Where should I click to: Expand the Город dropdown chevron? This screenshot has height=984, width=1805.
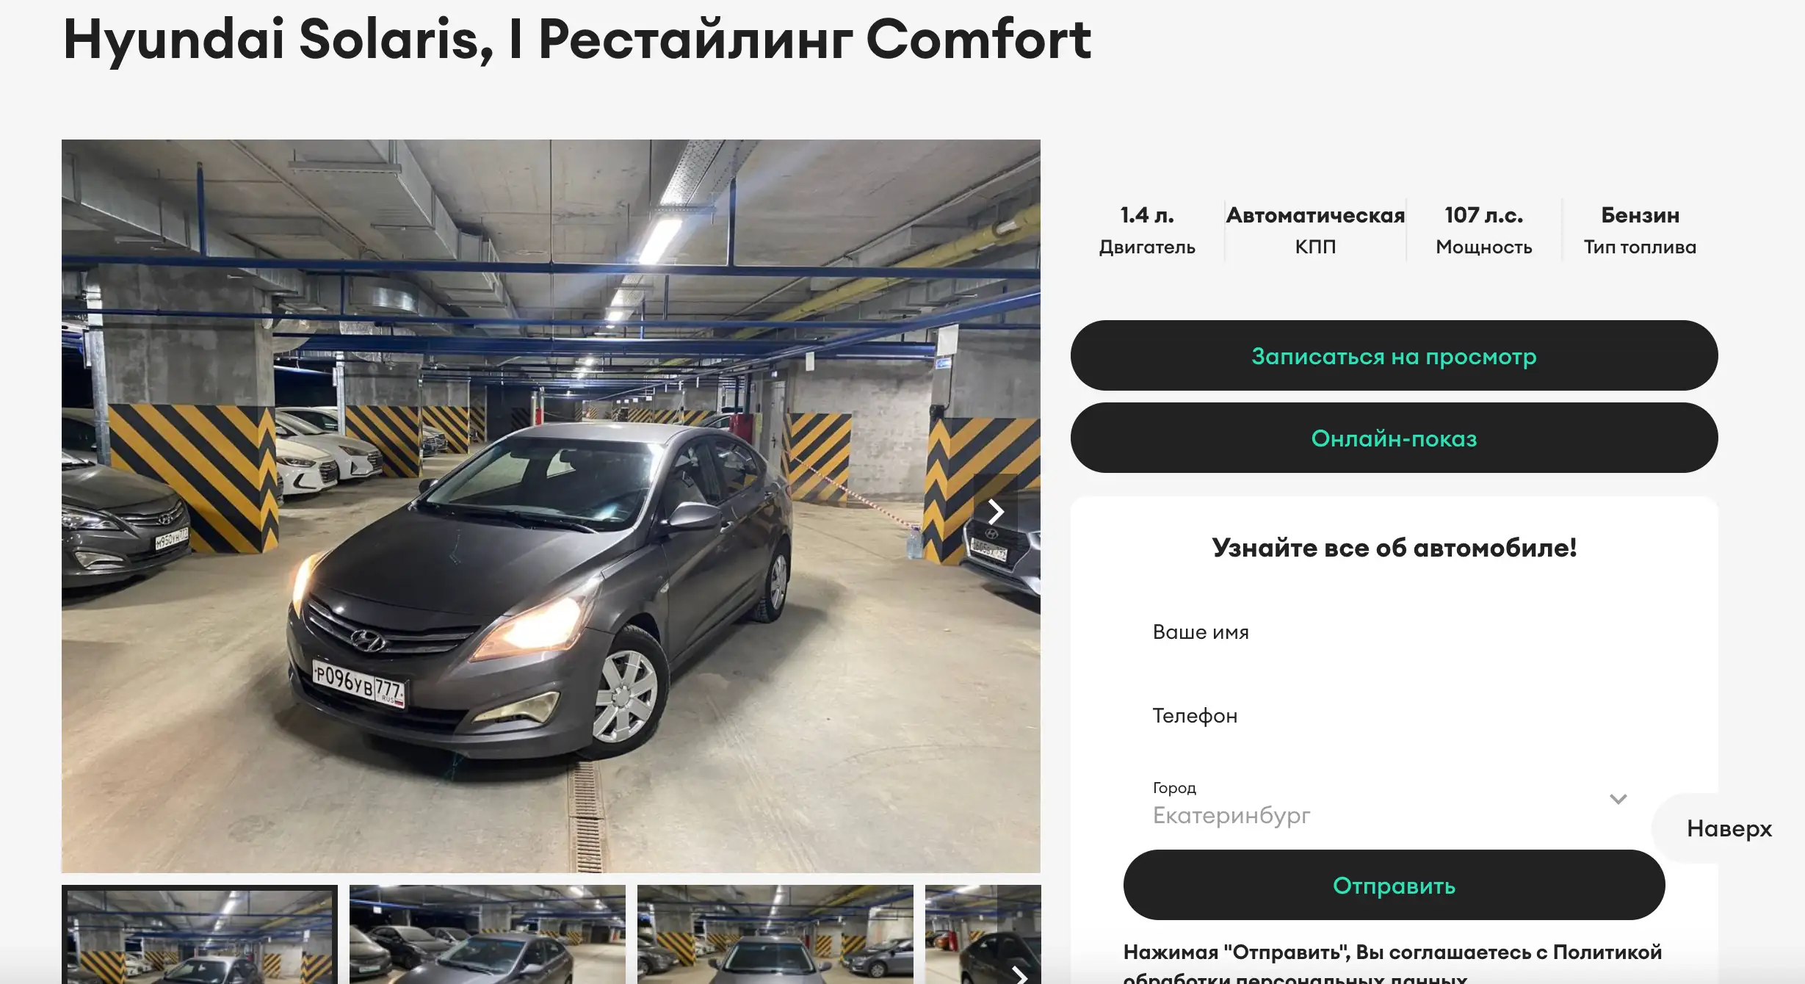coord(1618,799)
